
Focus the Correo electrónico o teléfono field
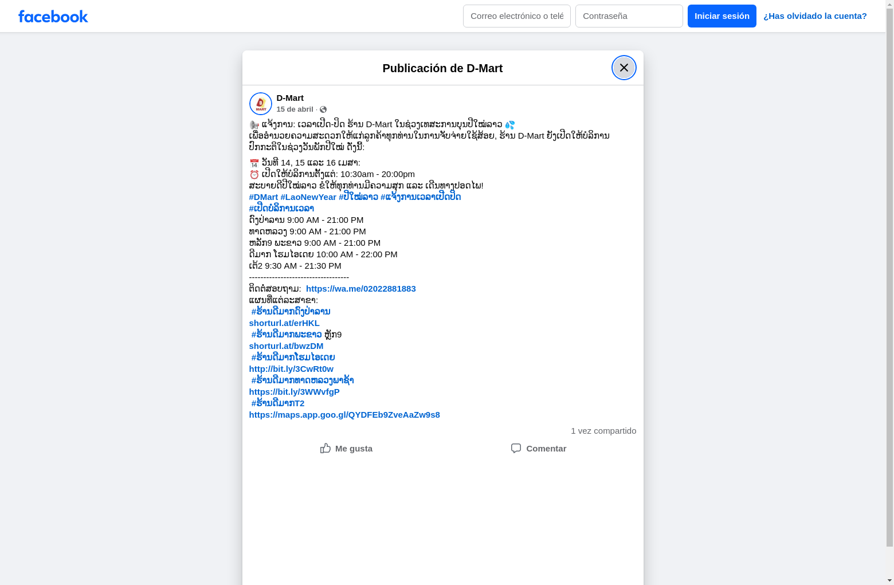click(517, 16)
